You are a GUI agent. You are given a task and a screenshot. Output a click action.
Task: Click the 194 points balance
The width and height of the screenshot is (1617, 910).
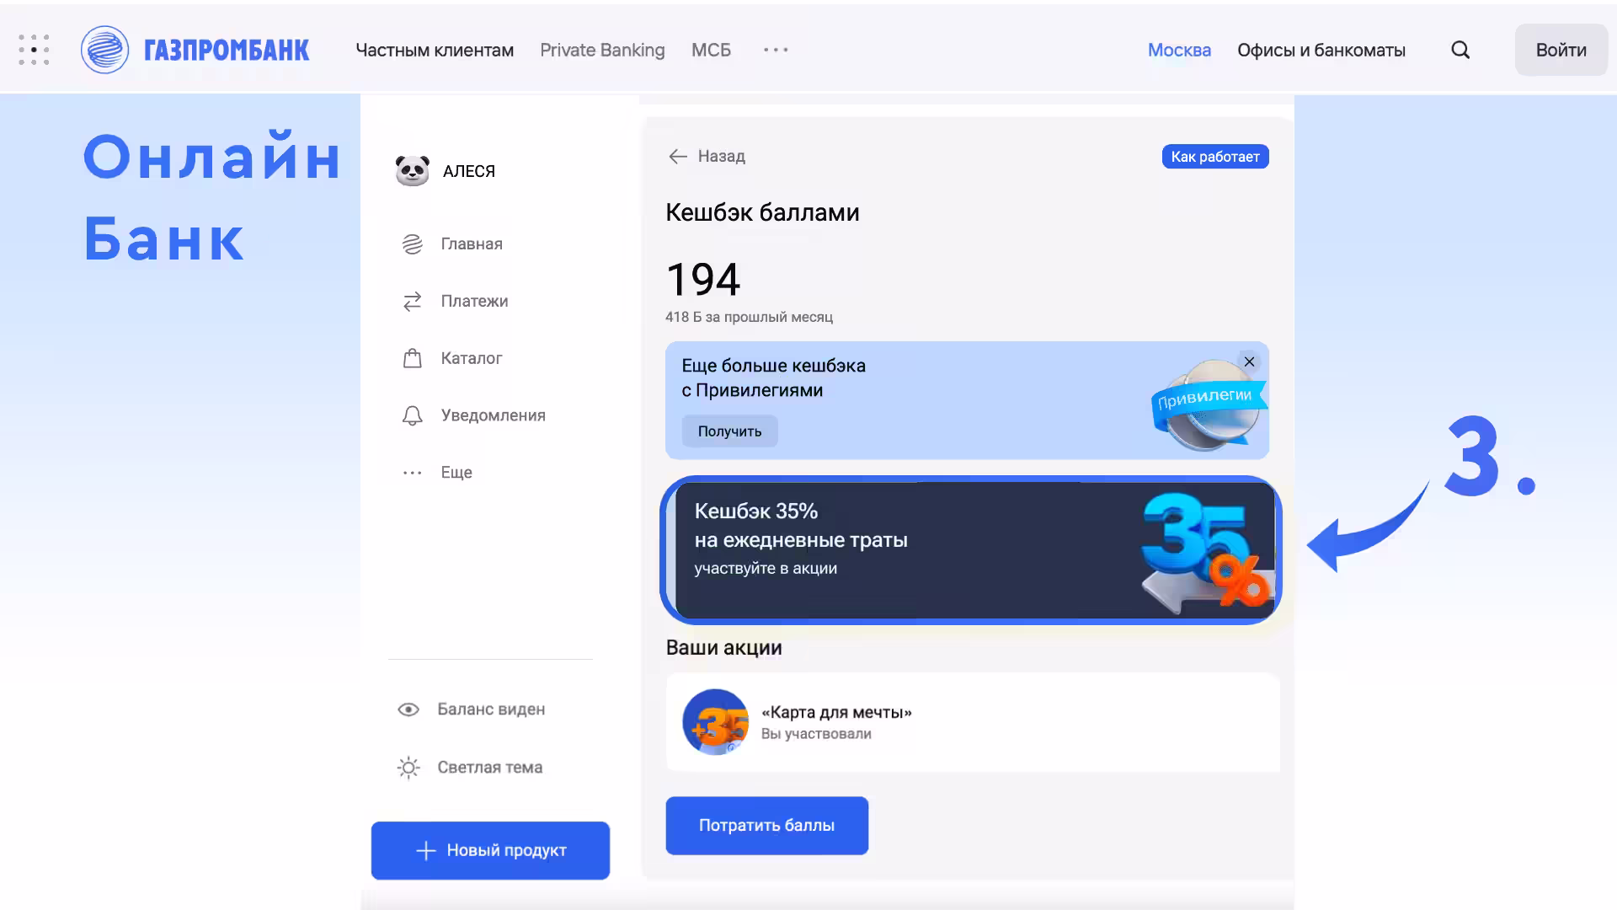coord(703,280)
